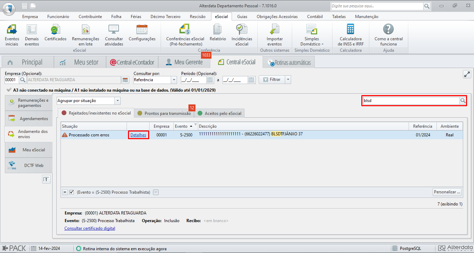
Task: Switch to the Meu setor tab
Action: [x=80, y=62]
